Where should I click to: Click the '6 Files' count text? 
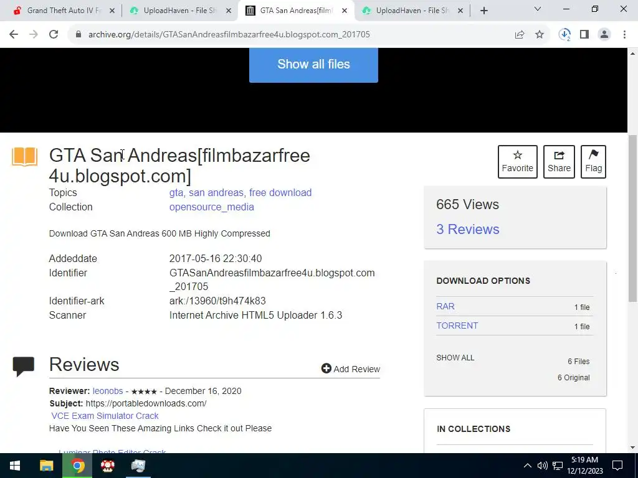pos(579,362)
